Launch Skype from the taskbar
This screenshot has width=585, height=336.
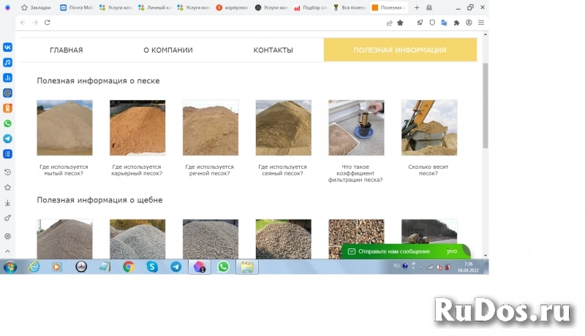point(152,267)
